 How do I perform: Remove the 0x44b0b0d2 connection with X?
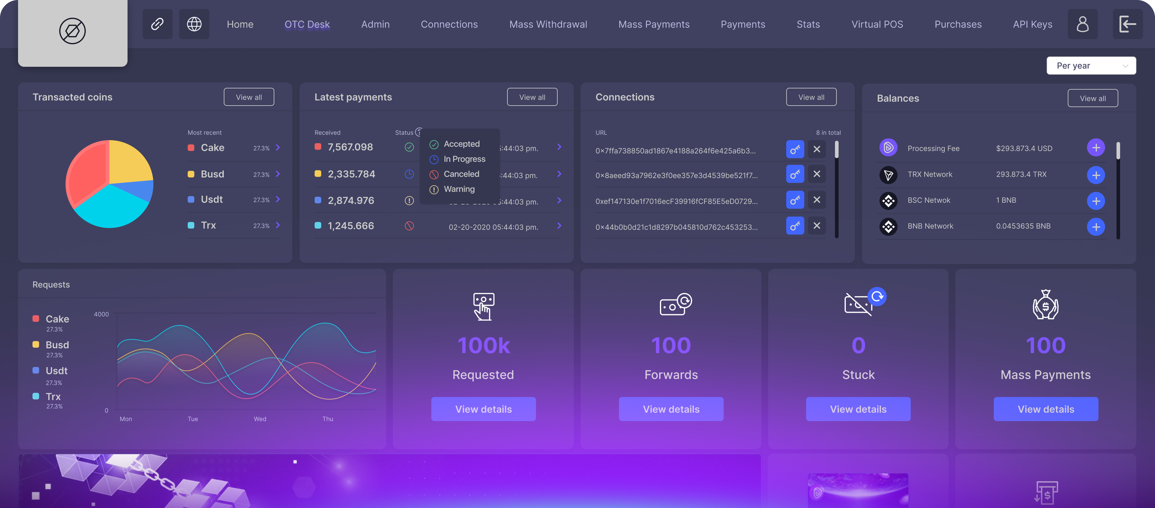coord(817,226)
